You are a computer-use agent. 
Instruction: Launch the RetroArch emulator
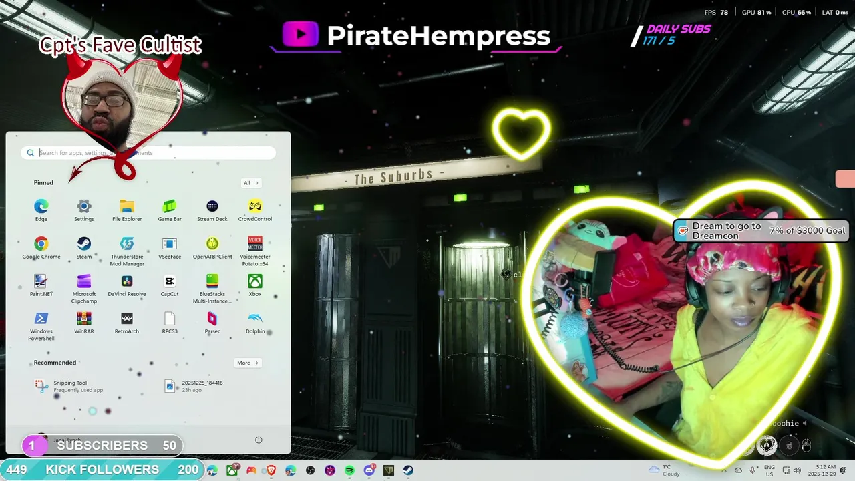point(127,323)
